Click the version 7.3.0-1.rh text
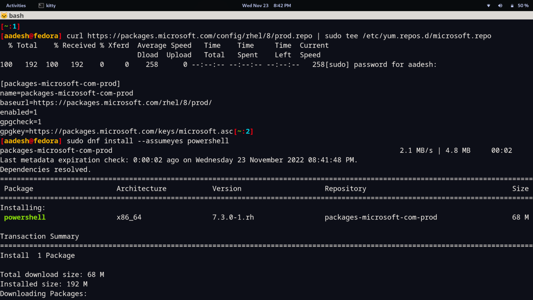Viewport: 533px width, 300px height. click(x=233, y=217)
